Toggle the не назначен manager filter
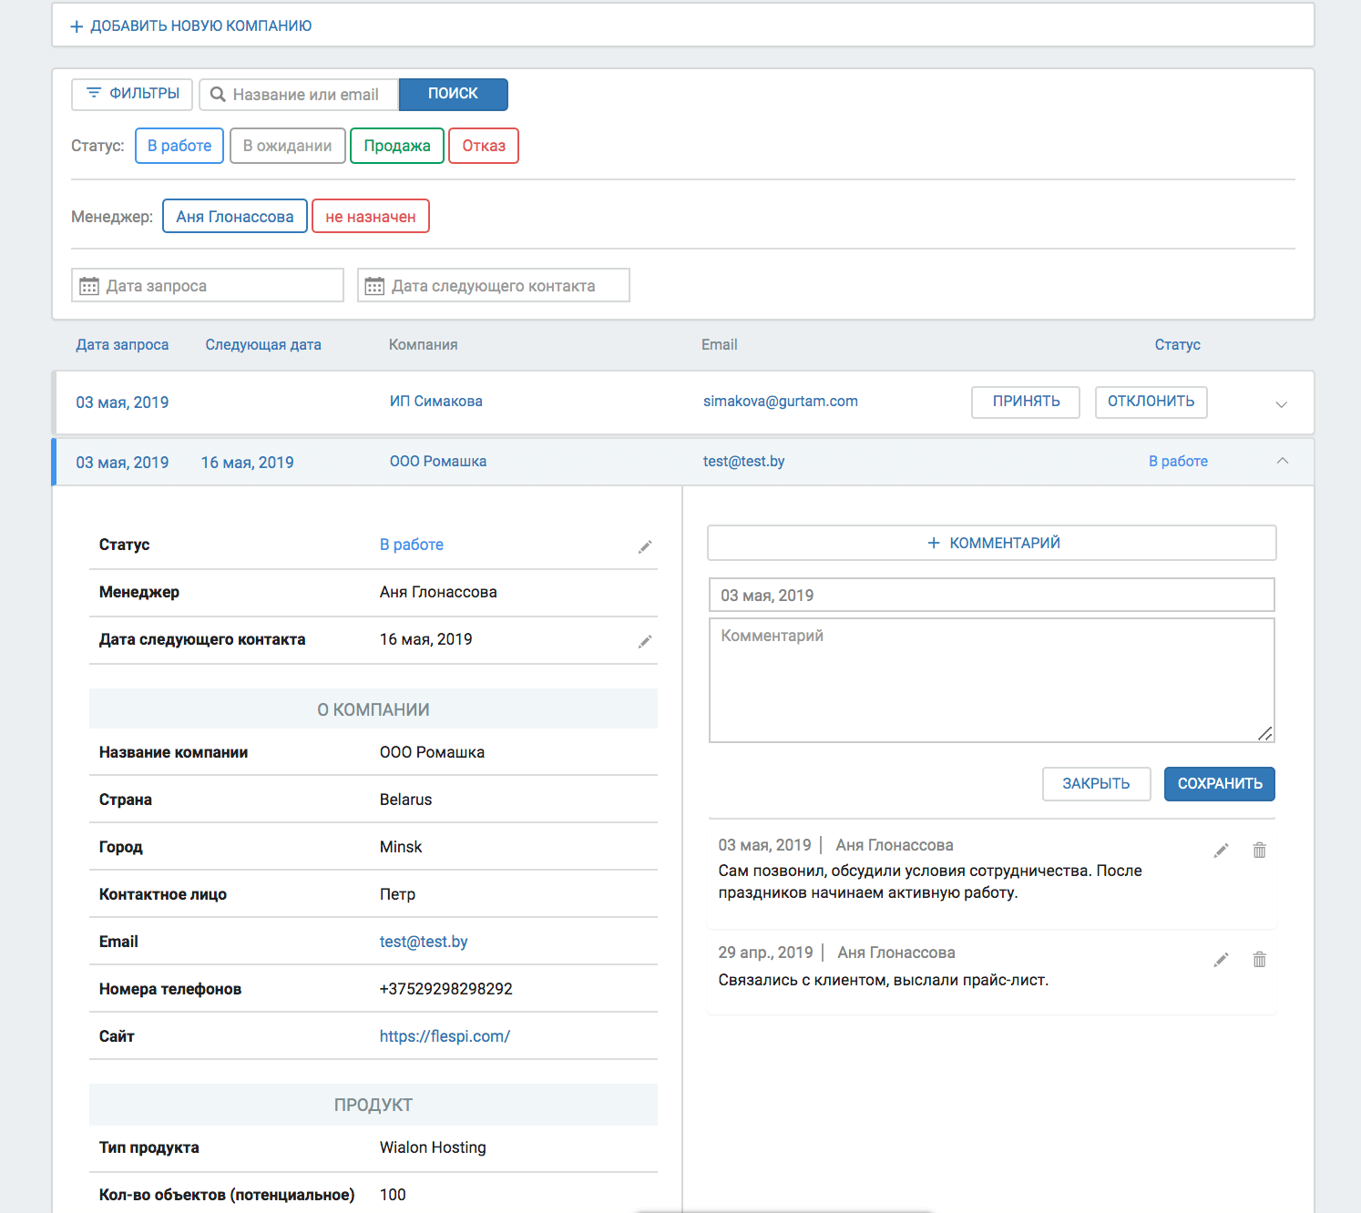Viewport: 1361px width, 1213px height. (x=370, y=217)
